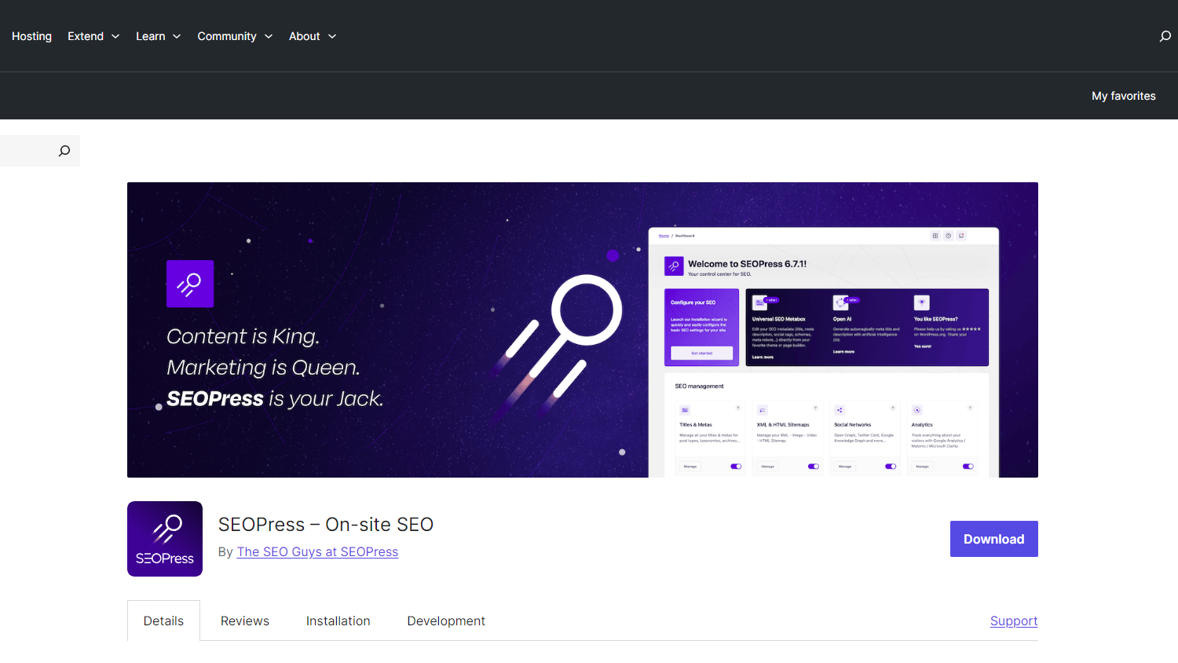Click the purple SEOPress logo square above the slogan
This screenshot has width=1178, height=663.
pyautogui.click(x=190, y=284)
